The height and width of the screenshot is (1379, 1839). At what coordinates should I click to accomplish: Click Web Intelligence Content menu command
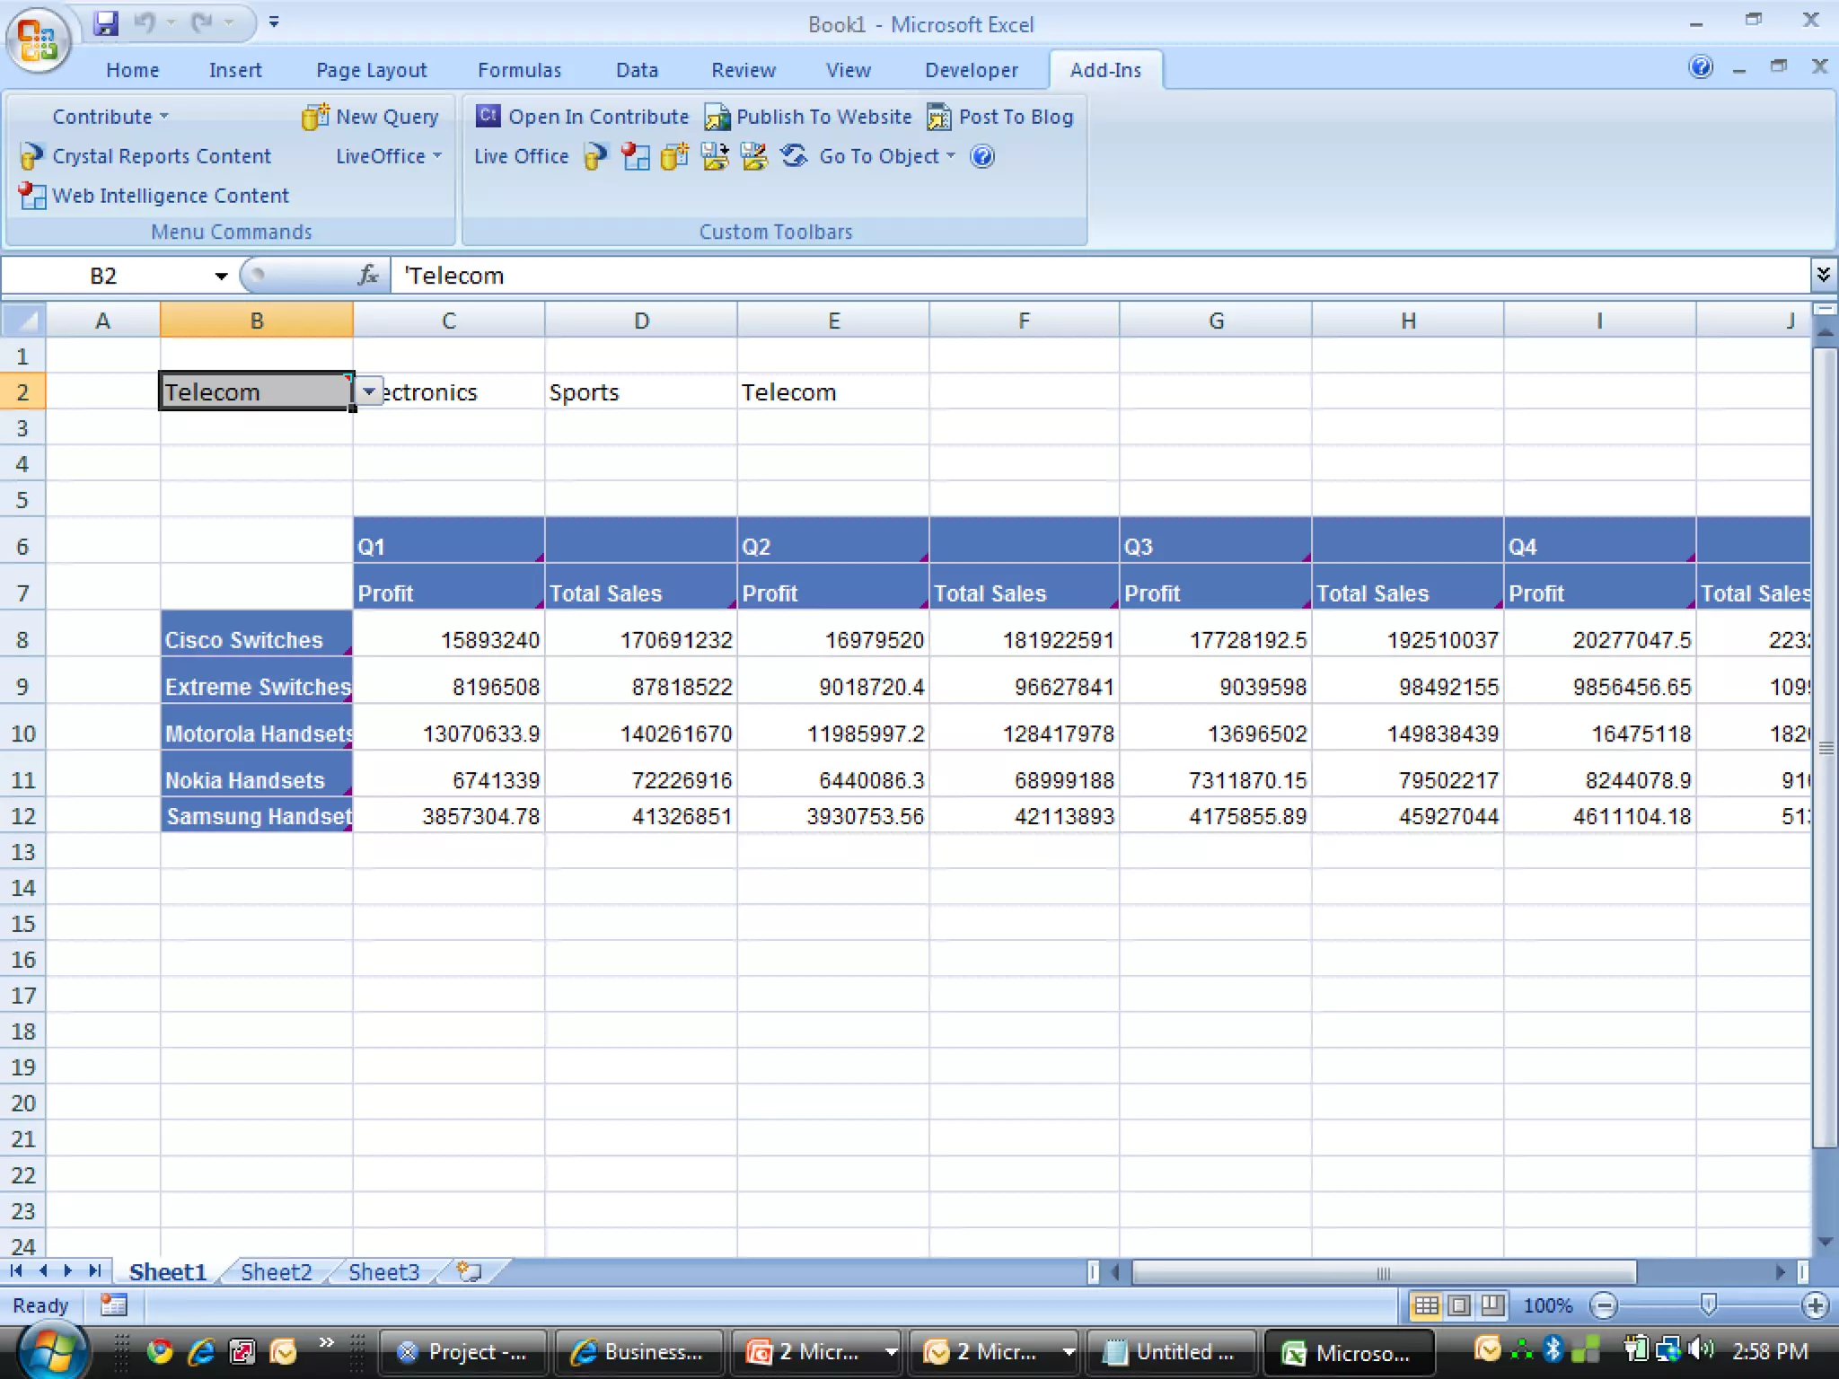pos(154,196)
